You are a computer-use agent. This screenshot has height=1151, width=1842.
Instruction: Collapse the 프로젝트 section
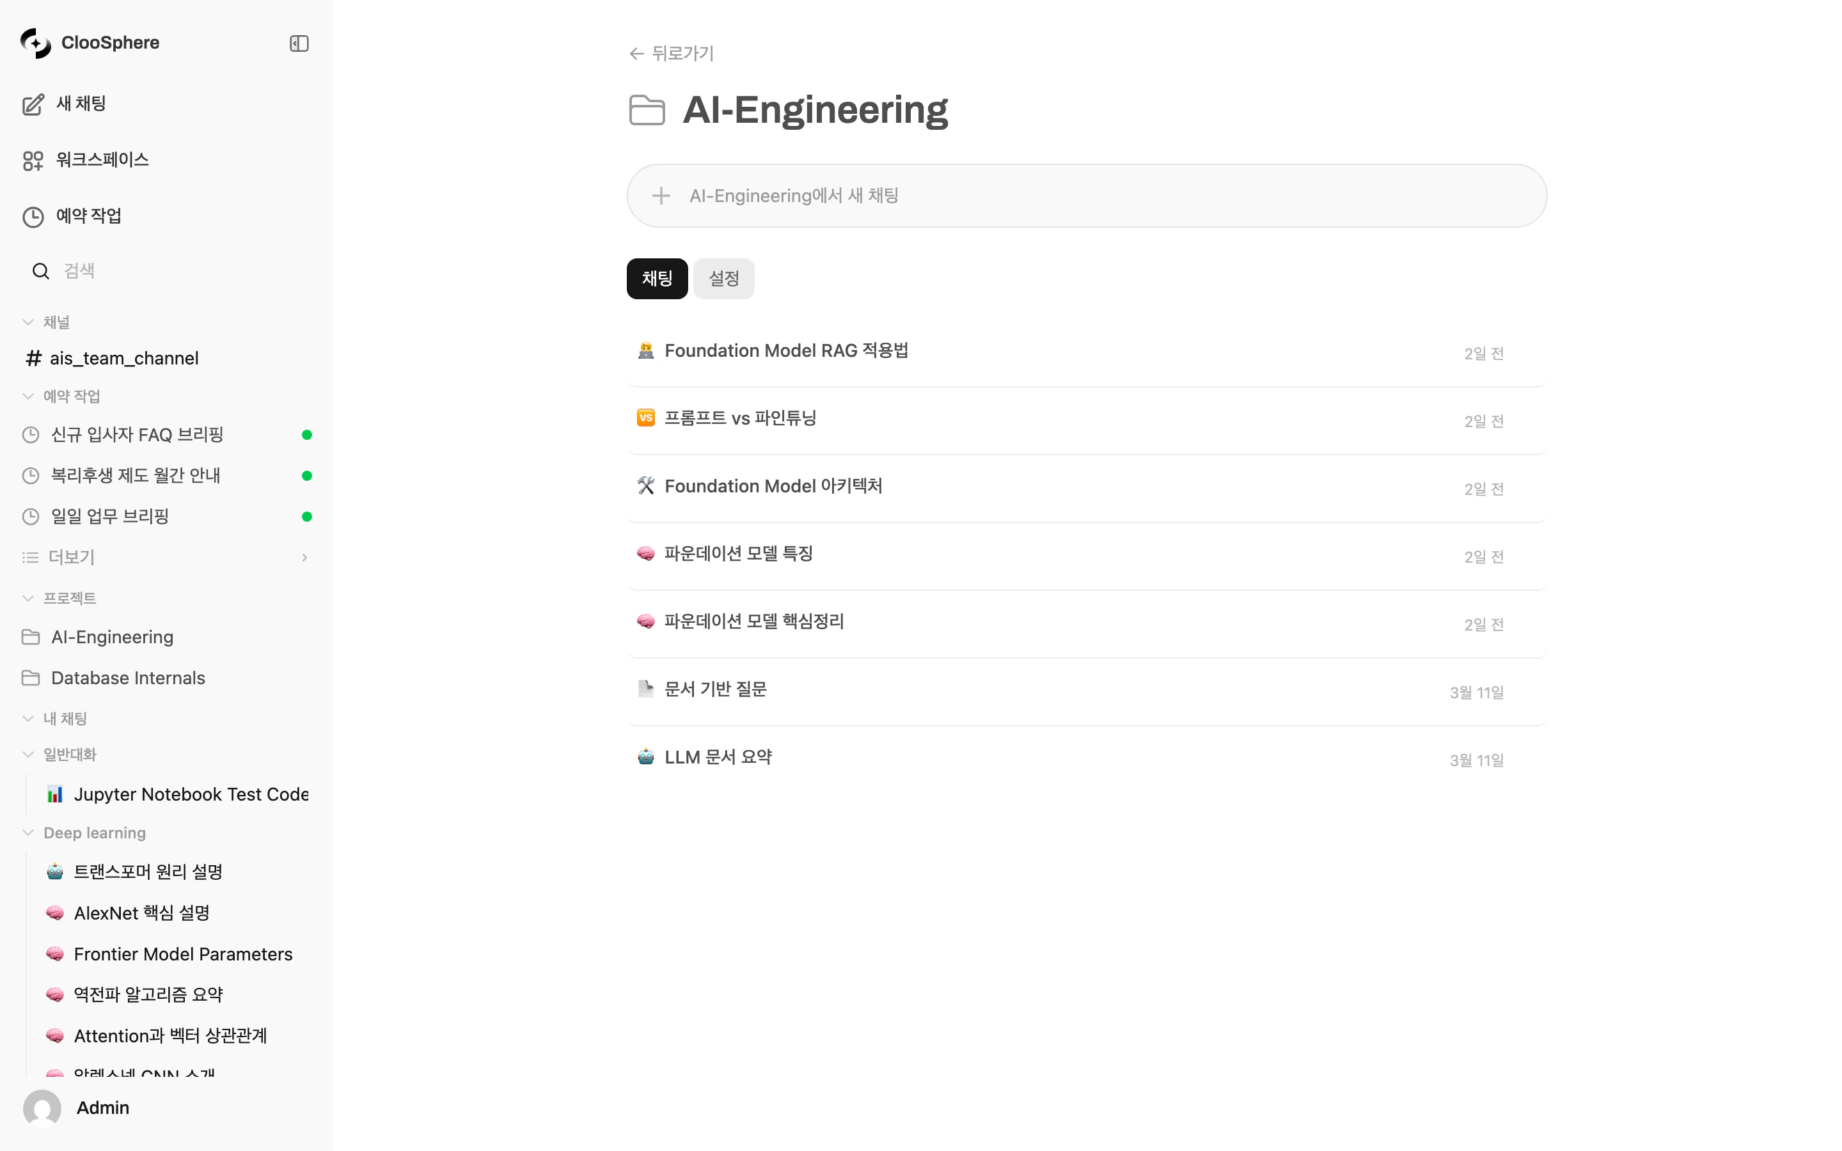click(28, 599)
